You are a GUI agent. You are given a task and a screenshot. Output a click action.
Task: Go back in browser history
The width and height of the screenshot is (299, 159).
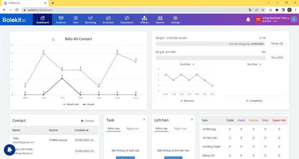tap(4, 10)
